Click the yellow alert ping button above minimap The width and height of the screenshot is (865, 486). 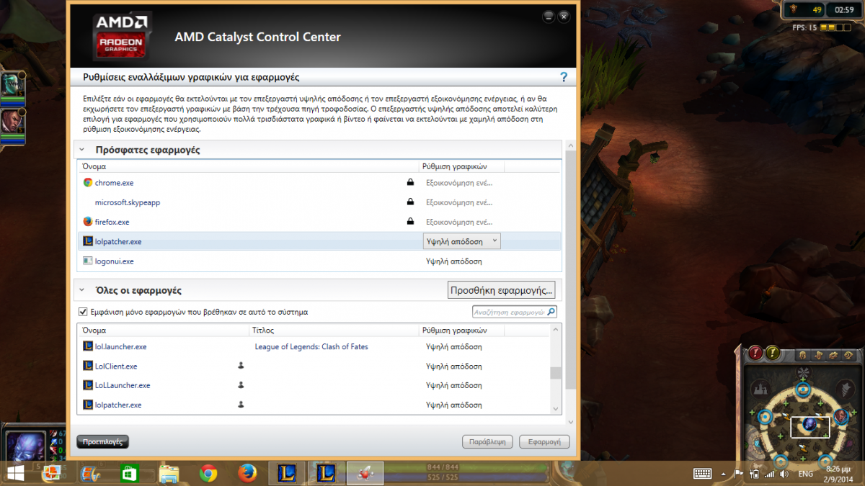click(773, 353)
